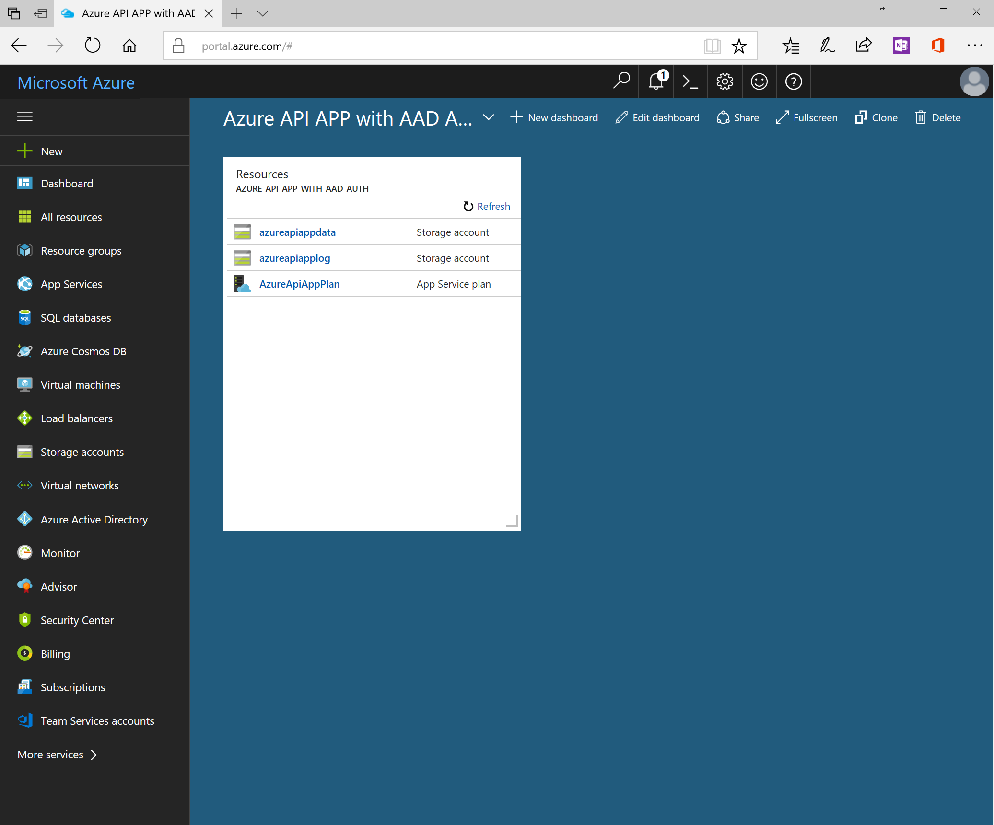Screen dimensions: 994x825
Task: Click the search magnifier icon
Action: 621,81
